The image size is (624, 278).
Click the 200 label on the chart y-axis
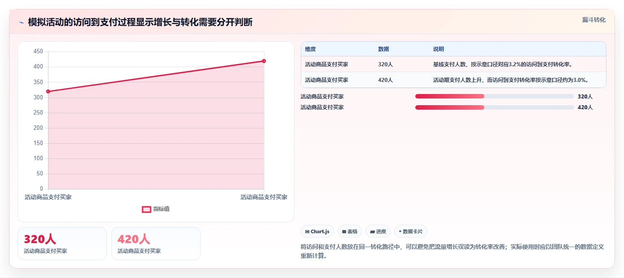point(38,128)
